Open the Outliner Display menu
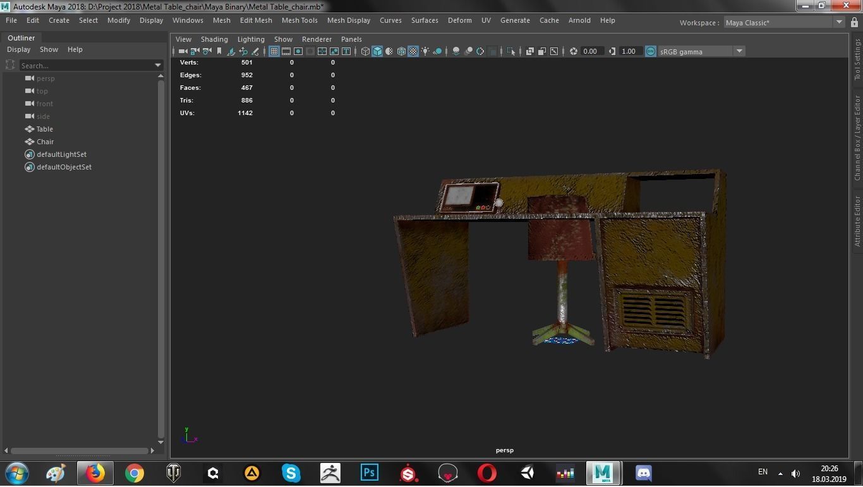Viewport: 863px width, 487px height. [x=19, y=49]
